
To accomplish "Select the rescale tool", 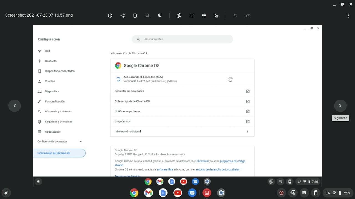I will point(192,15).
